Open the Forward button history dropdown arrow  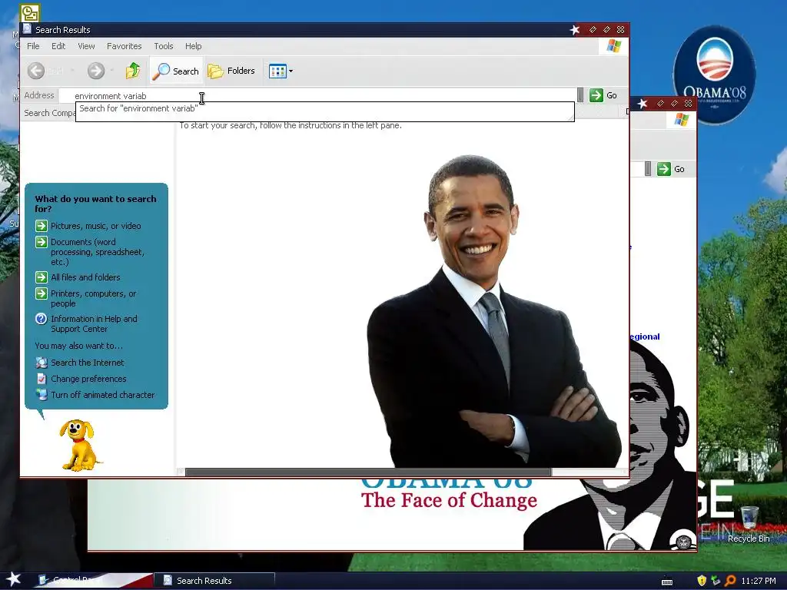tap(112, 71)
